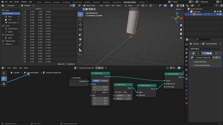The width and height of the screenshot is (223, 125).
Task: Click the Start Z 14.8 m field
Action: (100, 92)
